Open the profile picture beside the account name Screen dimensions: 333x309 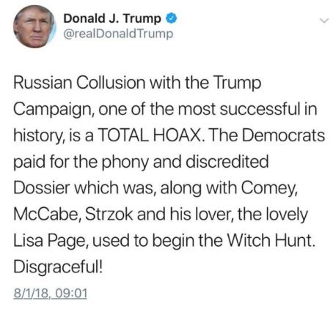[x=34, y=26]
